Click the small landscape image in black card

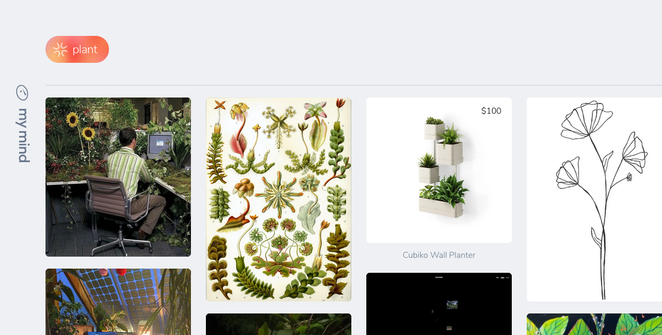pyautogui.click(x=452, y=304)
